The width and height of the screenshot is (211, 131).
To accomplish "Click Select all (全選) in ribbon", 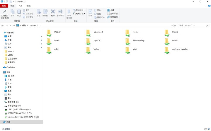I will click(x=110, y=10).
